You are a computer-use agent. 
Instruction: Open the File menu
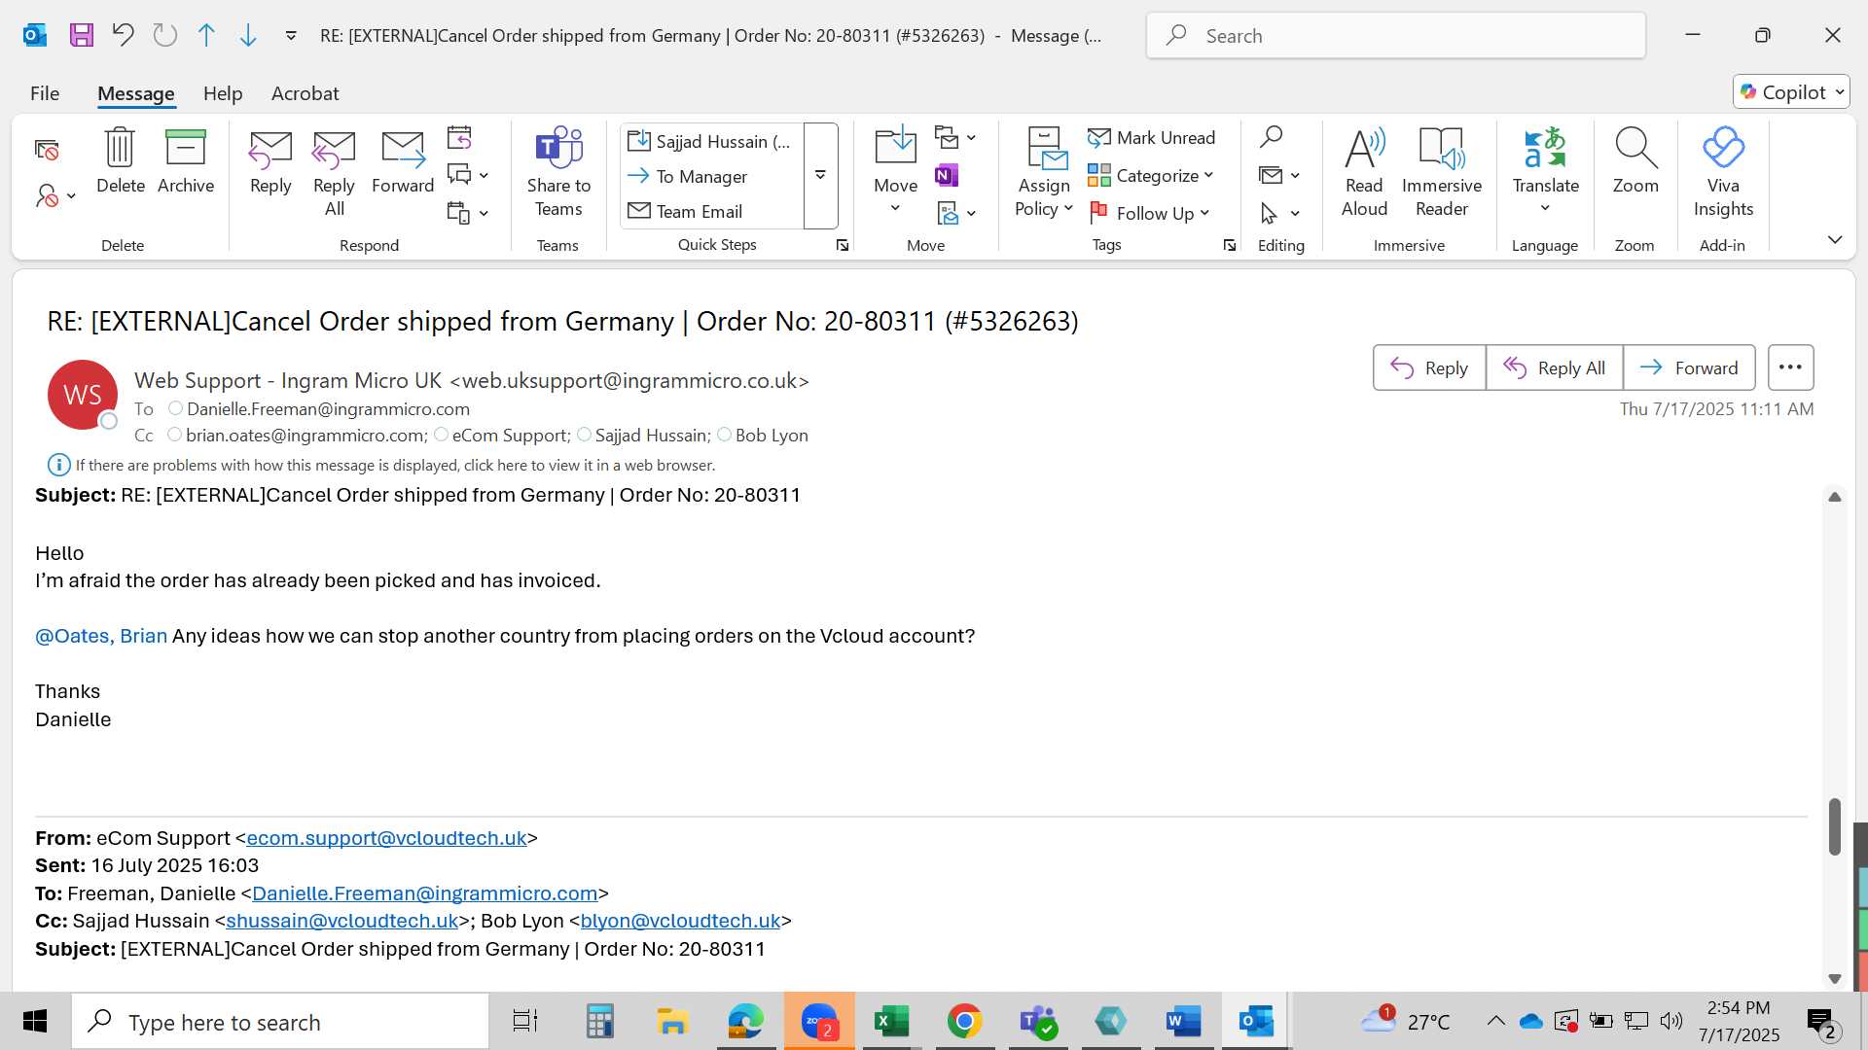[x=45, y=93]
